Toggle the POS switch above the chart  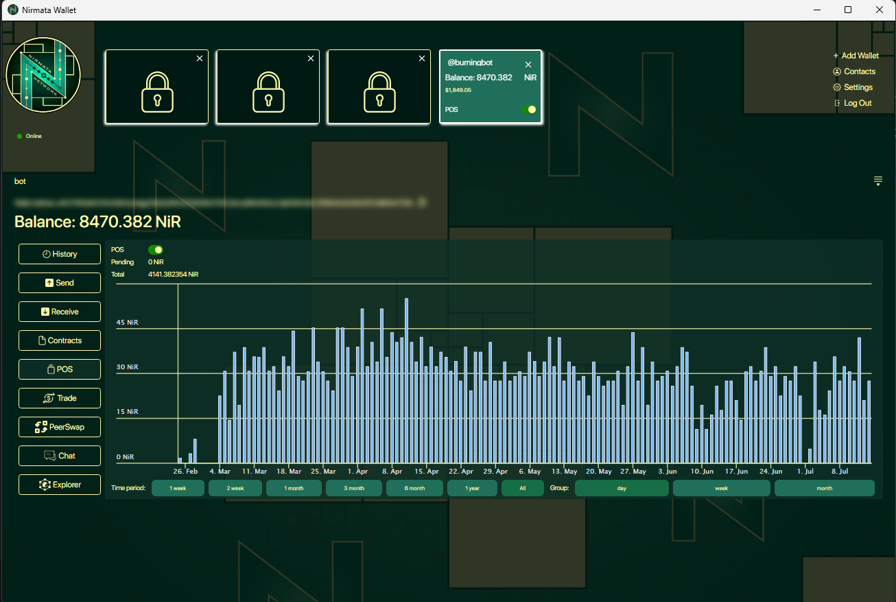156,250
